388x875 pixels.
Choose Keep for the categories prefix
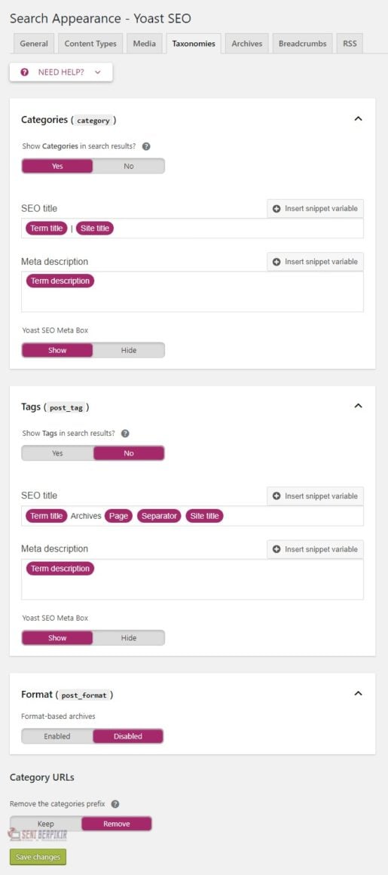[x=46, y=824]
